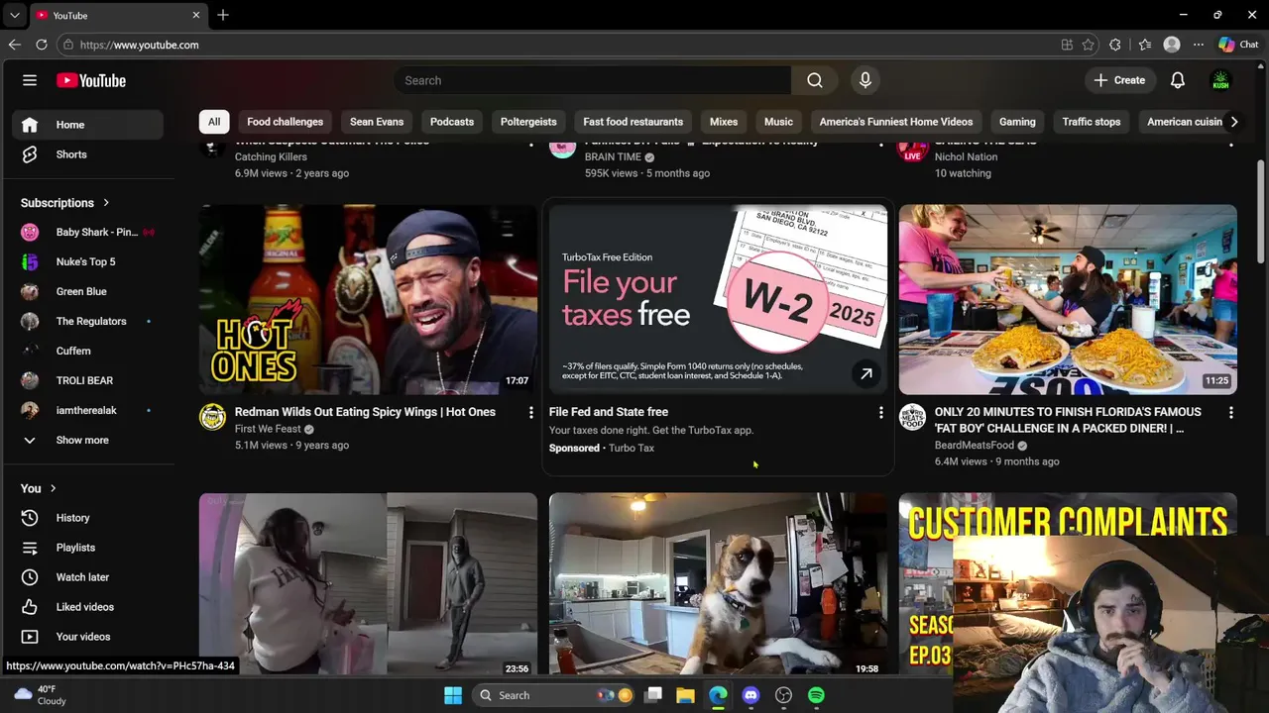The height and width of the screenshot is (713, 1269).
Task: Open Discord from the taskbar
Action: (x=750, y=695)
